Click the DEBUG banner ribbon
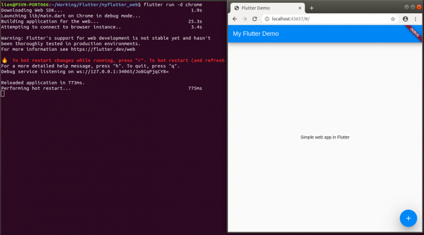 coord(414,33)
